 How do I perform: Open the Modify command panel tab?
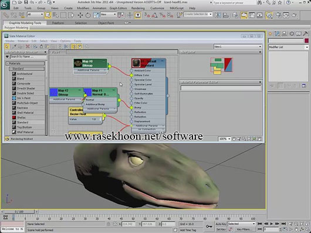point(277,33)
